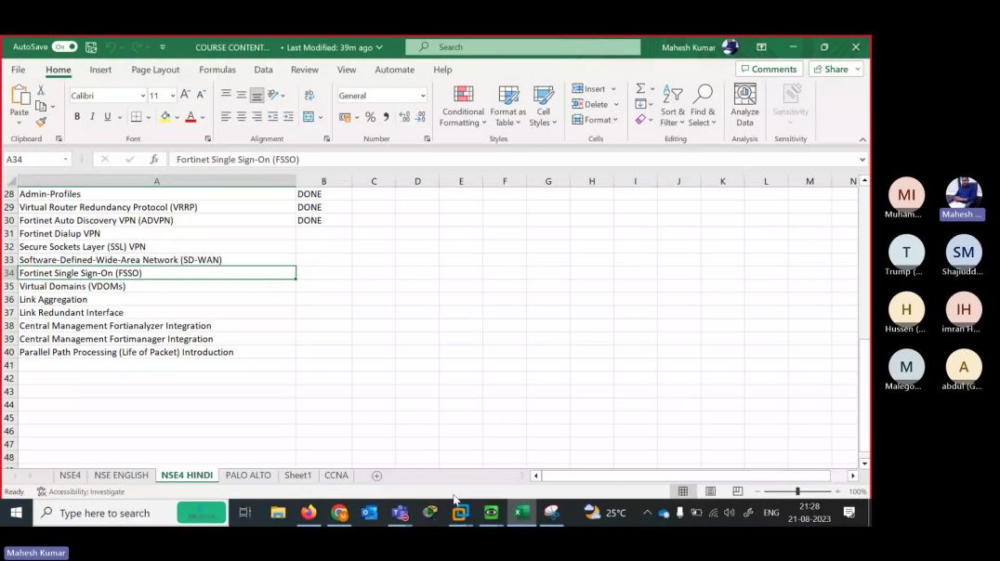Viewport: 1000px width, 561px height.
Task: Switch to the Page Layout tab
Action: [x=155, y=70]
